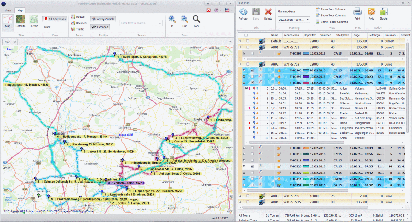Show Traffic on the map

[x=78, y=29]
